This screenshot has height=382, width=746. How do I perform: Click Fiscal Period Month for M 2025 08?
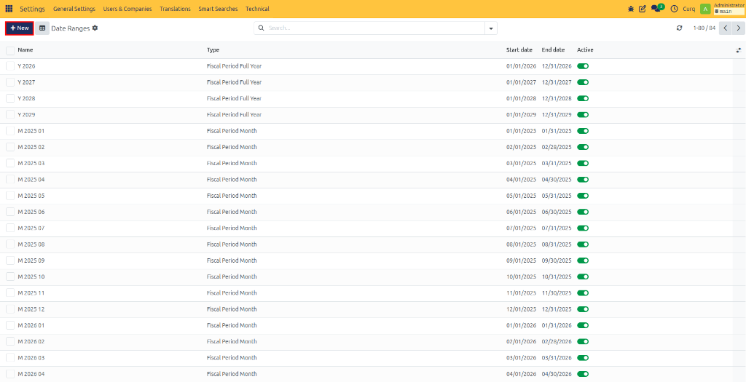[232, 244]
